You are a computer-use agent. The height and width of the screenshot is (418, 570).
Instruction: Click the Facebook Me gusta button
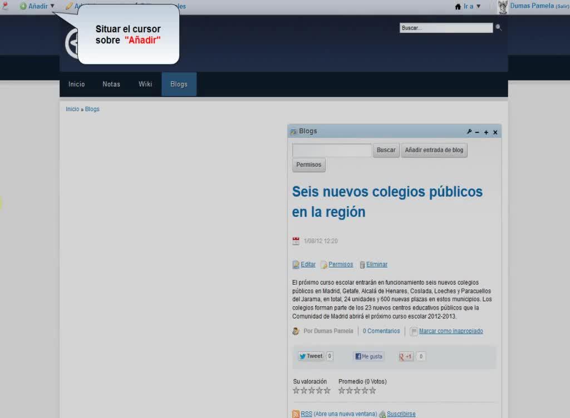tap(368, 356)
